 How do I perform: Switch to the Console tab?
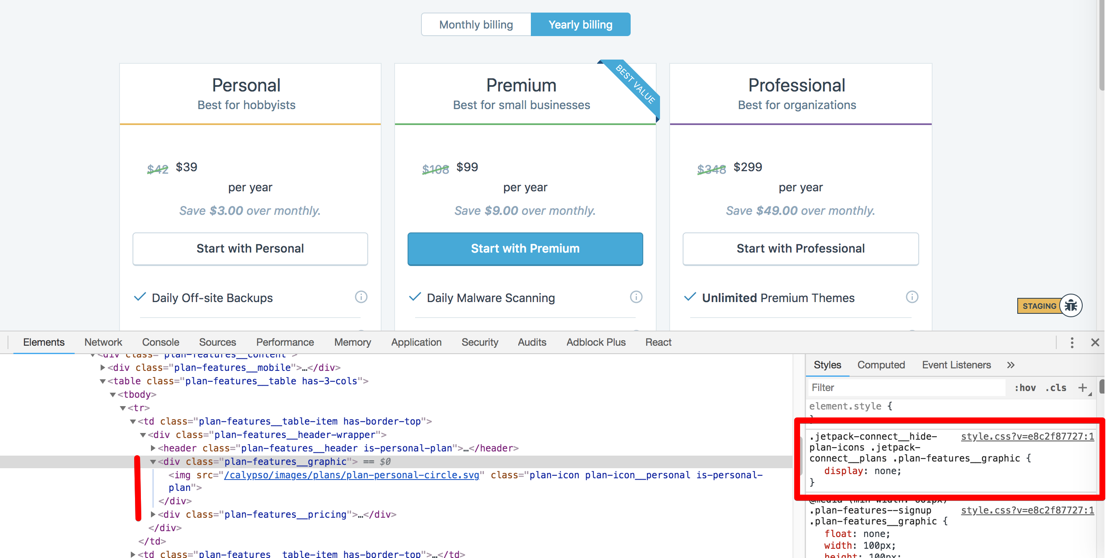(160, 342)
